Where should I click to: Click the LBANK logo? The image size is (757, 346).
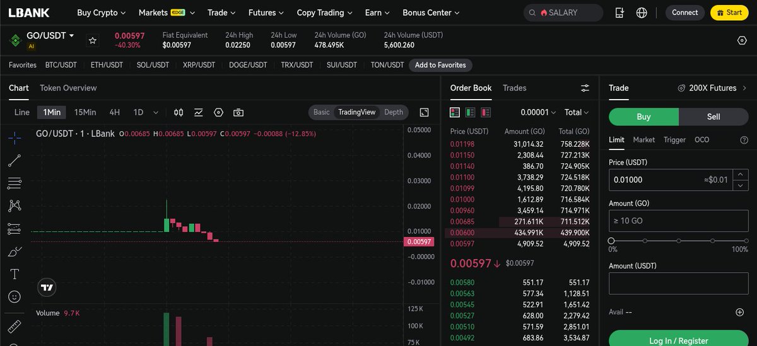(29, 12)
